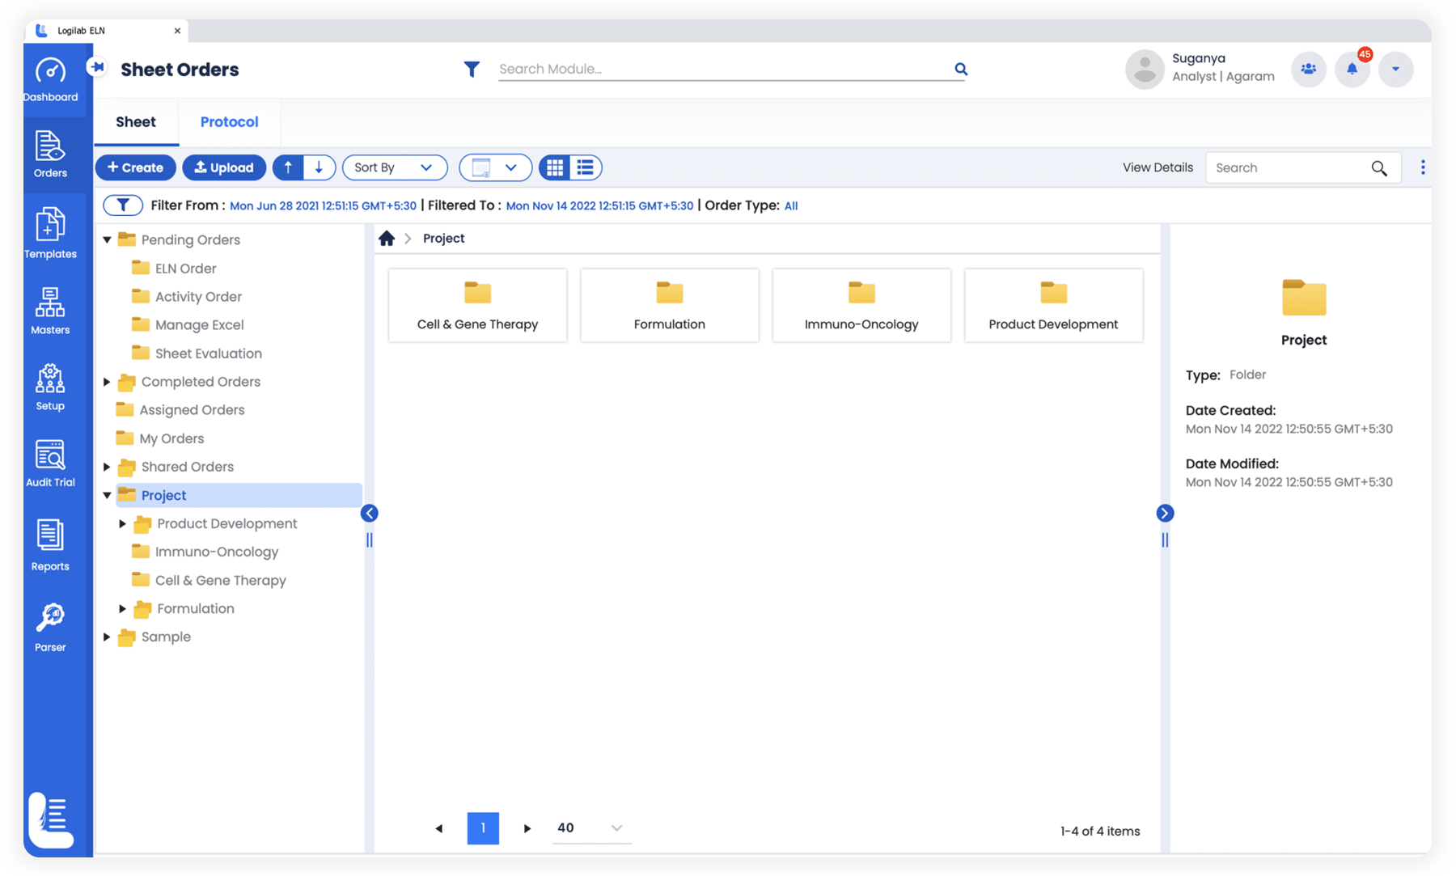The height and width of the screenshot is (876, 1456).
Task: Open the Audit Trial section
Action: coord(50,463)
